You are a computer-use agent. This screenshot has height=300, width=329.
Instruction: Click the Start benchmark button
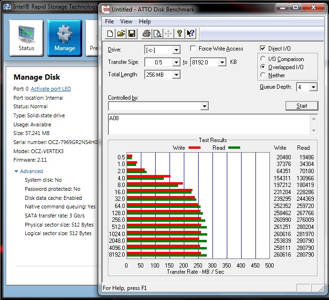point(302,106)
